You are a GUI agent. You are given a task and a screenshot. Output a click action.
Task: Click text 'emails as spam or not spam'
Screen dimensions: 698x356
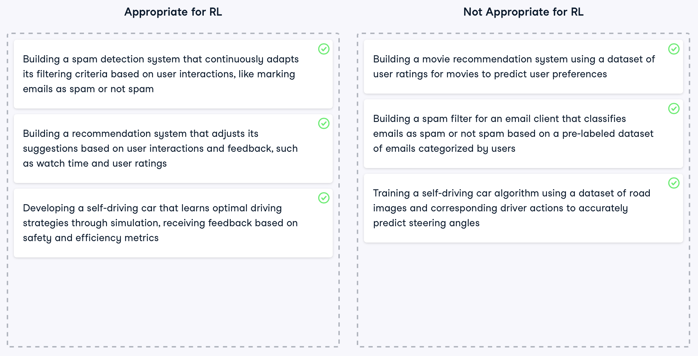[88, 89]
